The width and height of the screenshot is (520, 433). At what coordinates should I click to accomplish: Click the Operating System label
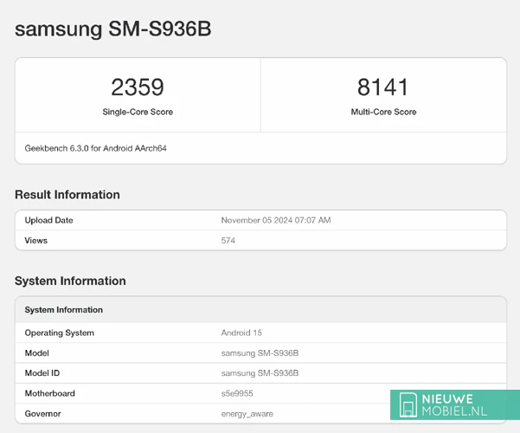pyautogui.click(x=60, y=333)
